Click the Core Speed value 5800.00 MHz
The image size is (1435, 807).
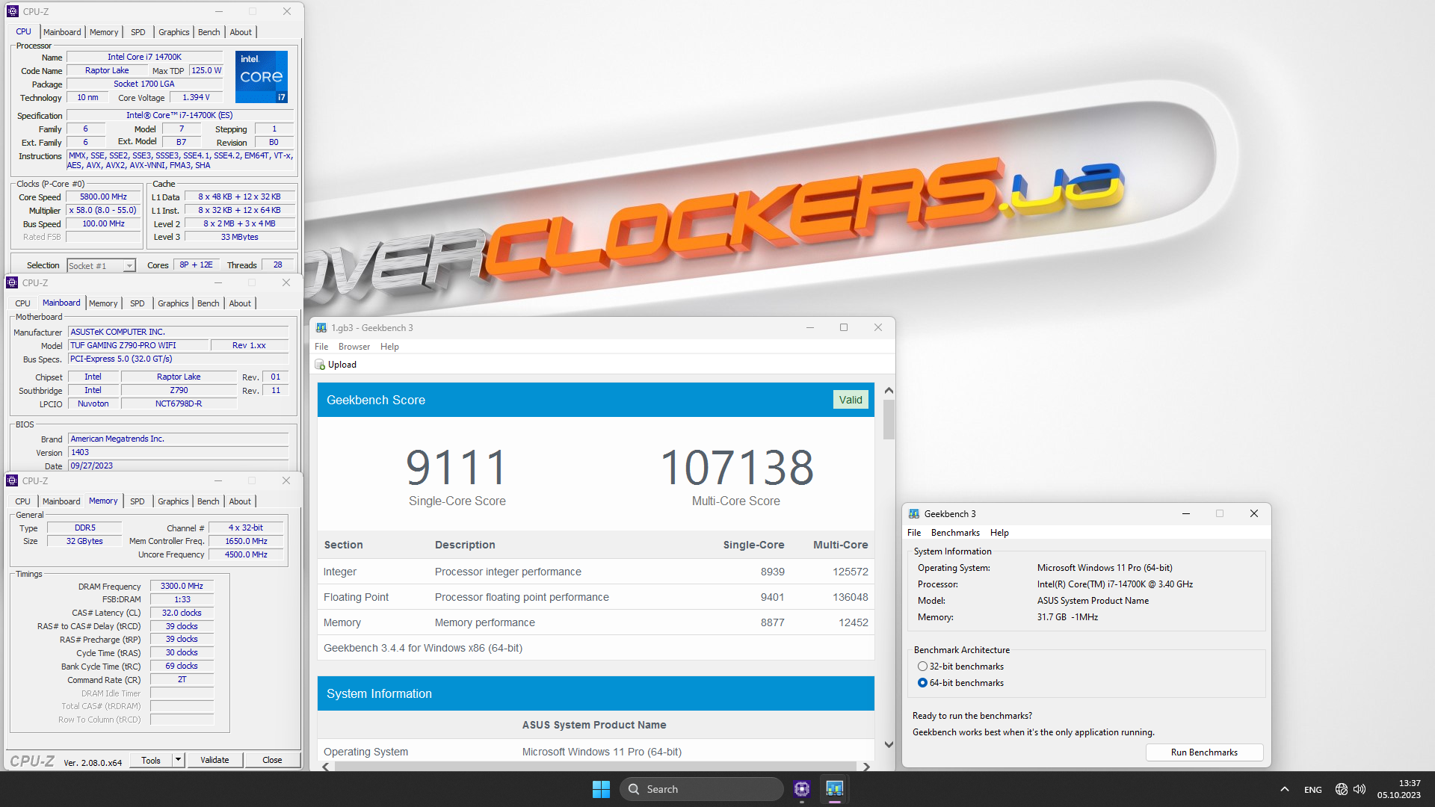104,197
